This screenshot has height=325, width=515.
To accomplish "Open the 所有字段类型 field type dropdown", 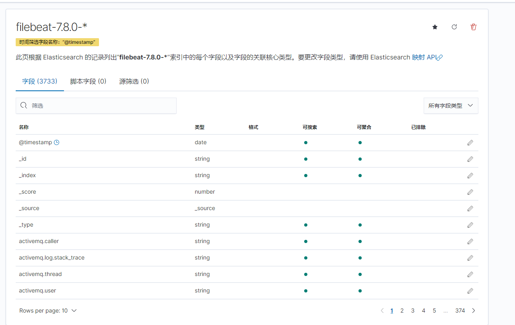I will point(451,106).
